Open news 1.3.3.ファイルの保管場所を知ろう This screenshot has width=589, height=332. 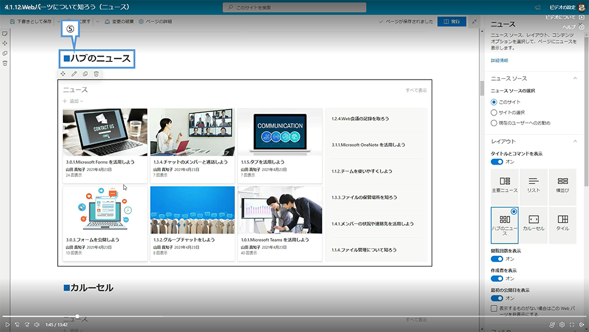tap(364, 197)
